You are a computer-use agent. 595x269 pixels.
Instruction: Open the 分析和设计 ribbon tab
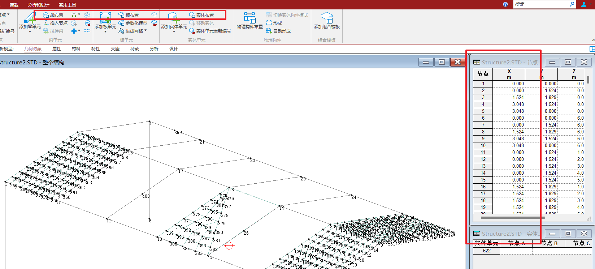click(x=38, y=5)
